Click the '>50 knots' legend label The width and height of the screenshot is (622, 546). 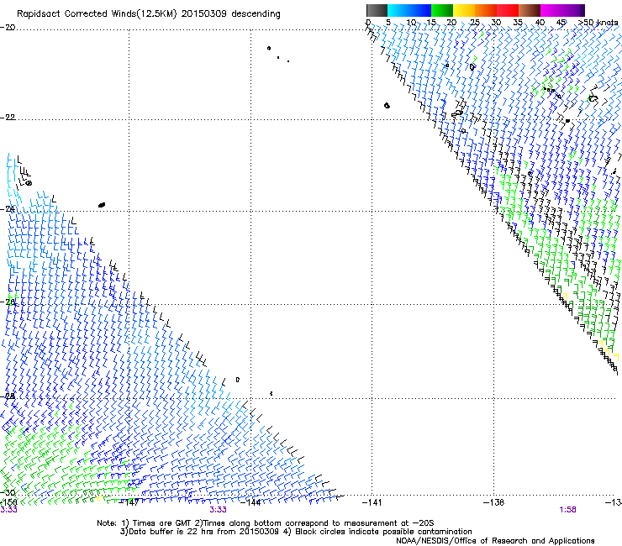coord(598,23)
